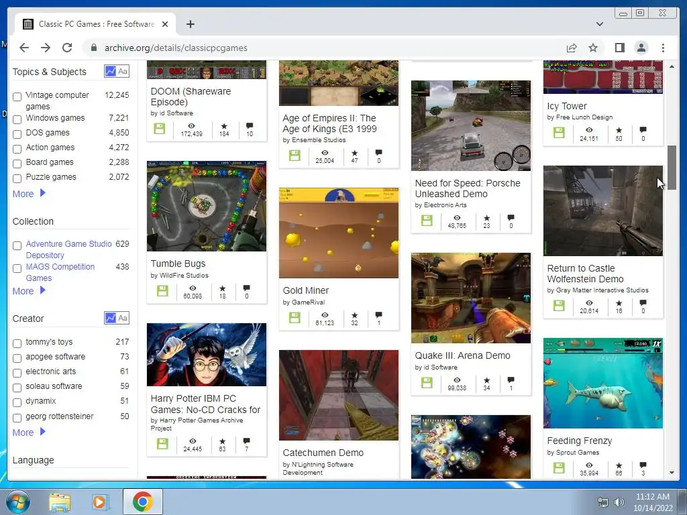Check the Vintage computer games filter
The height and width of the screenshot is (515, 687).
(17, 97)
